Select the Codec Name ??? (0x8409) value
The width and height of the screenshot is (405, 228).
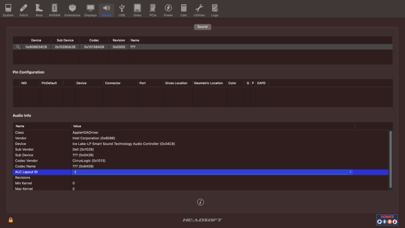point(83,166)
